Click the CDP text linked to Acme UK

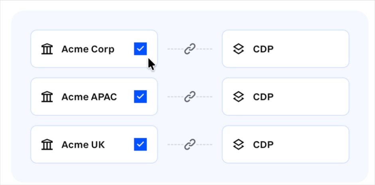point(263,145)
